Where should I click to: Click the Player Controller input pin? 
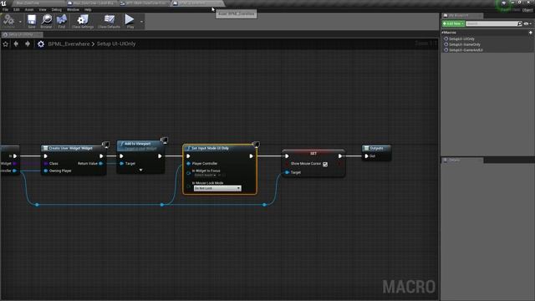[x=188, y=164]
